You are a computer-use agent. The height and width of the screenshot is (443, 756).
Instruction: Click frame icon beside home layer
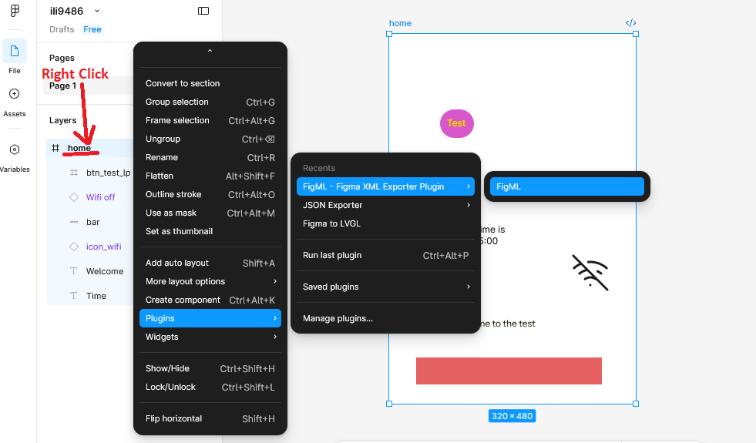click(55, 148)
